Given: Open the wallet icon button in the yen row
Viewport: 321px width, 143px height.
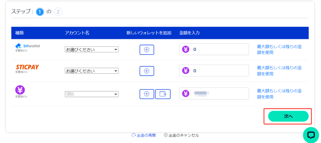Looking at the screenshot, I should pos(163,94).
